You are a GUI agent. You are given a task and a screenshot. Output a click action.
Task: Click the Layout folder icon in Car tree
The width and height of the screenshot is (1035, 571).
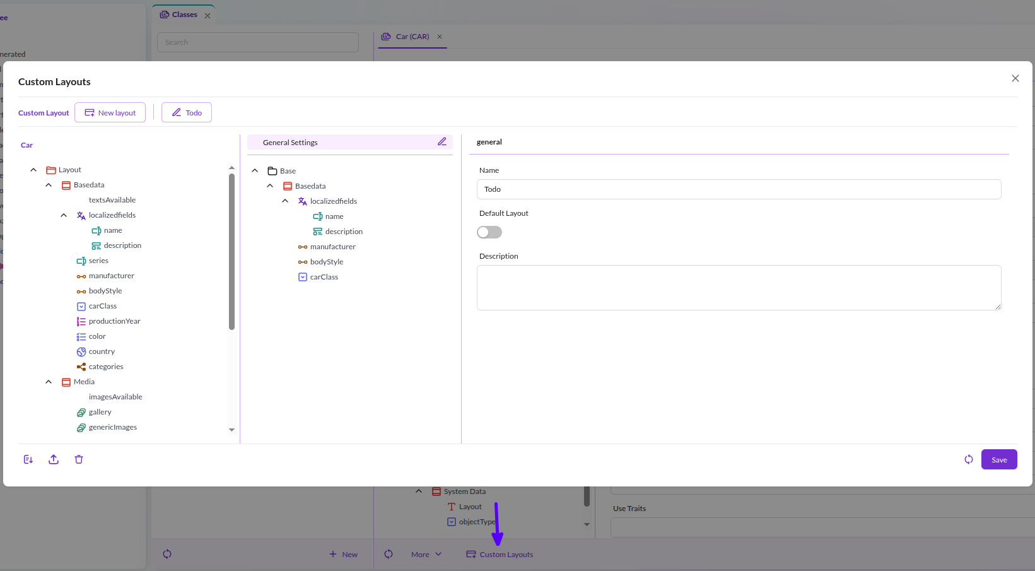(51, 170)
